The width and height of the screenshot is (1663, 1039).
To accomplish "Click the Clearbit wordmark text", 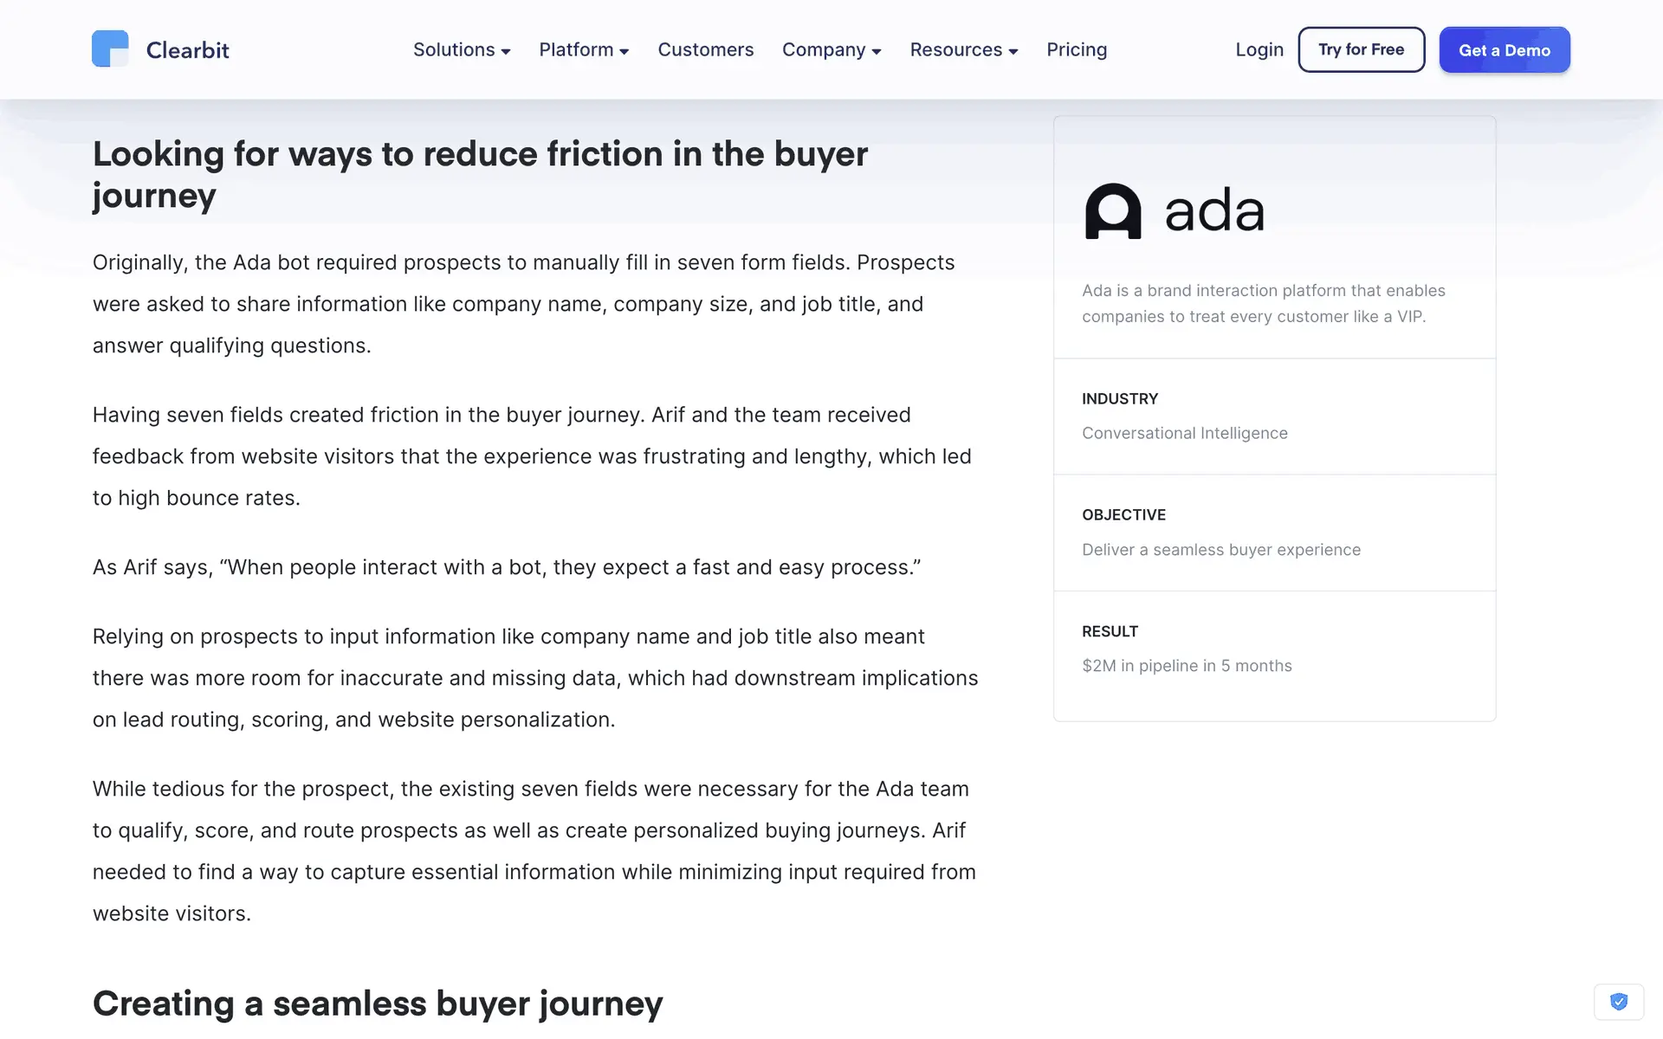I will pyautogui.click(x=188, y=50).
